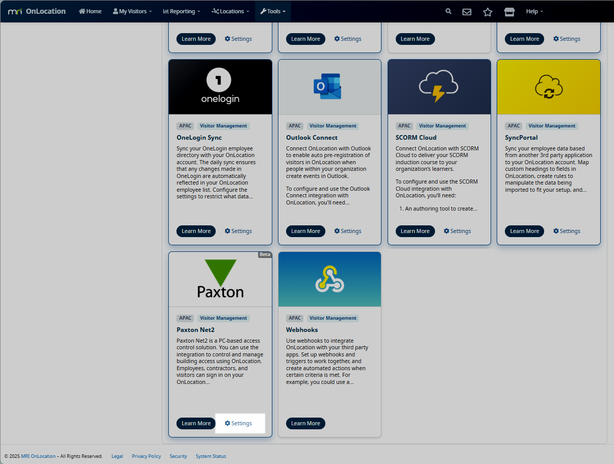Open the marketplace store icon
Viewport: 614px width, 464px height.
[509, 12]
